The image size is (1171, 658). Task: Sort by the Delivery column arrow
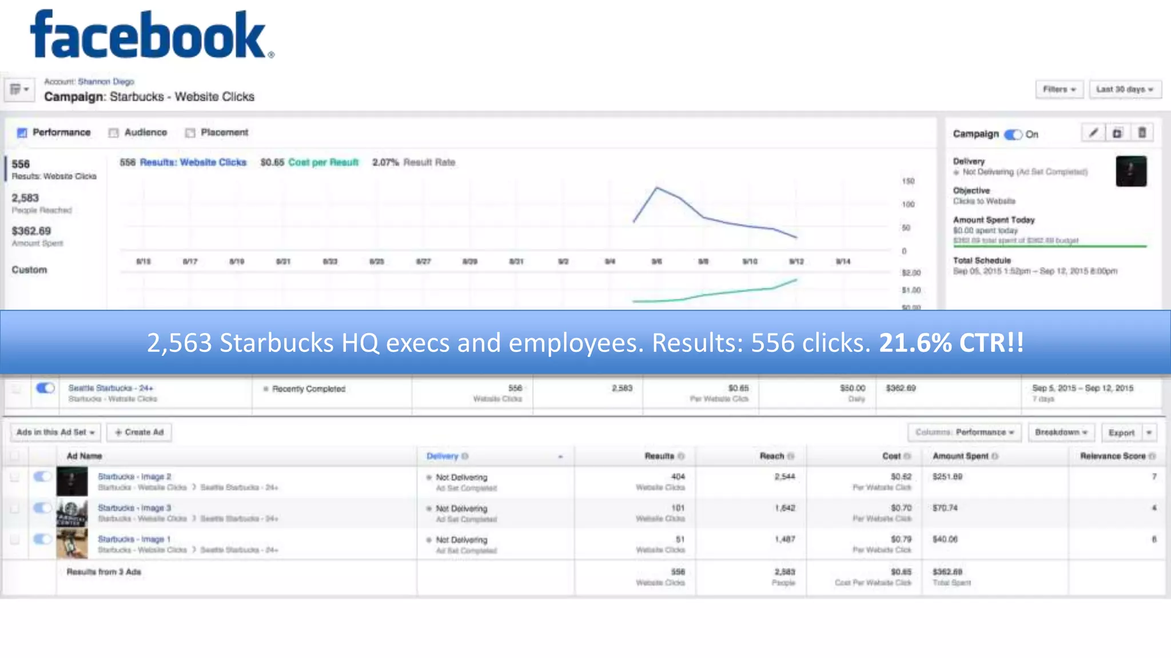point(560,456)
